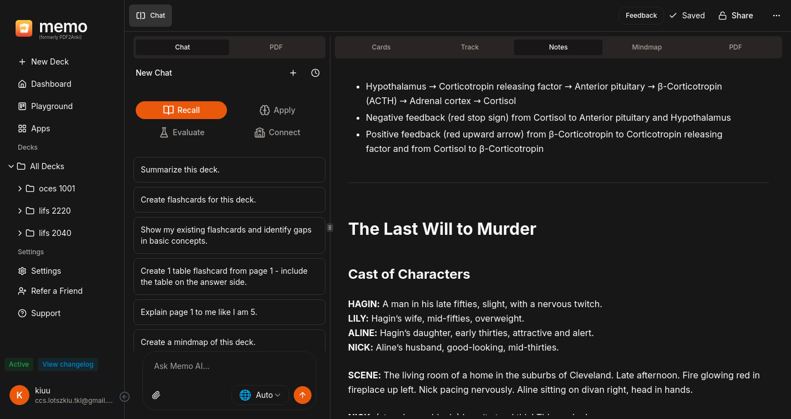Open chat history clock icon
This screenshot has width=791, height=419.
click(x=315, y=73)
